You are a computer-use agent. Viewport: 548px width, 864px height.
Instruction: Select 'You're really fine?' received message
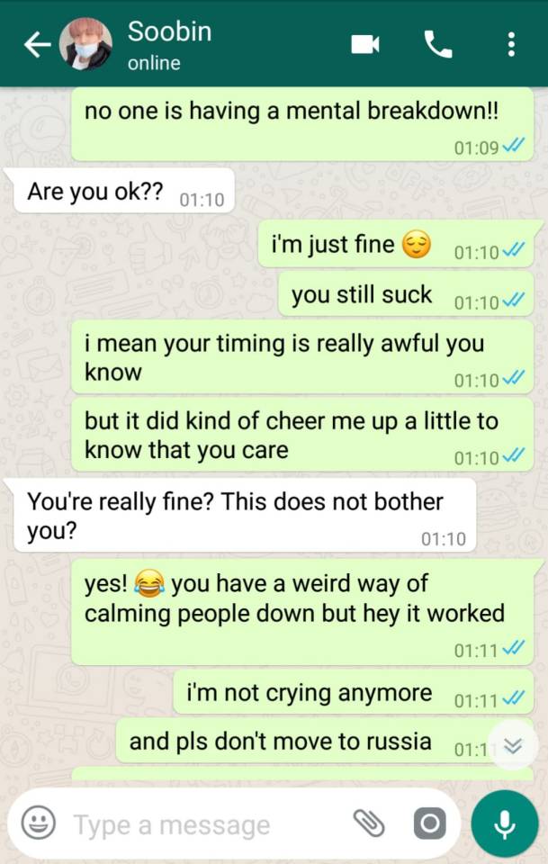click(245, 516)
